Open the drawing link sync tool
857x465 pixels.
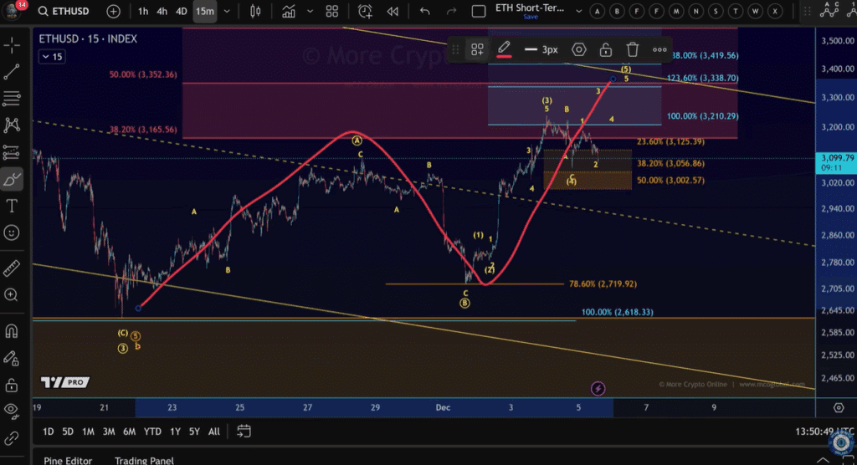click(12, 439)
